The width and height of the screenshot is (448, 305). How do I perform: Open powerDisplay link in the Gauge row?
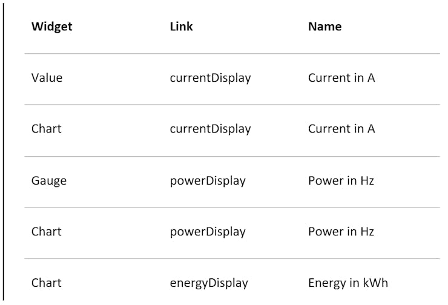tap(208, 181)
